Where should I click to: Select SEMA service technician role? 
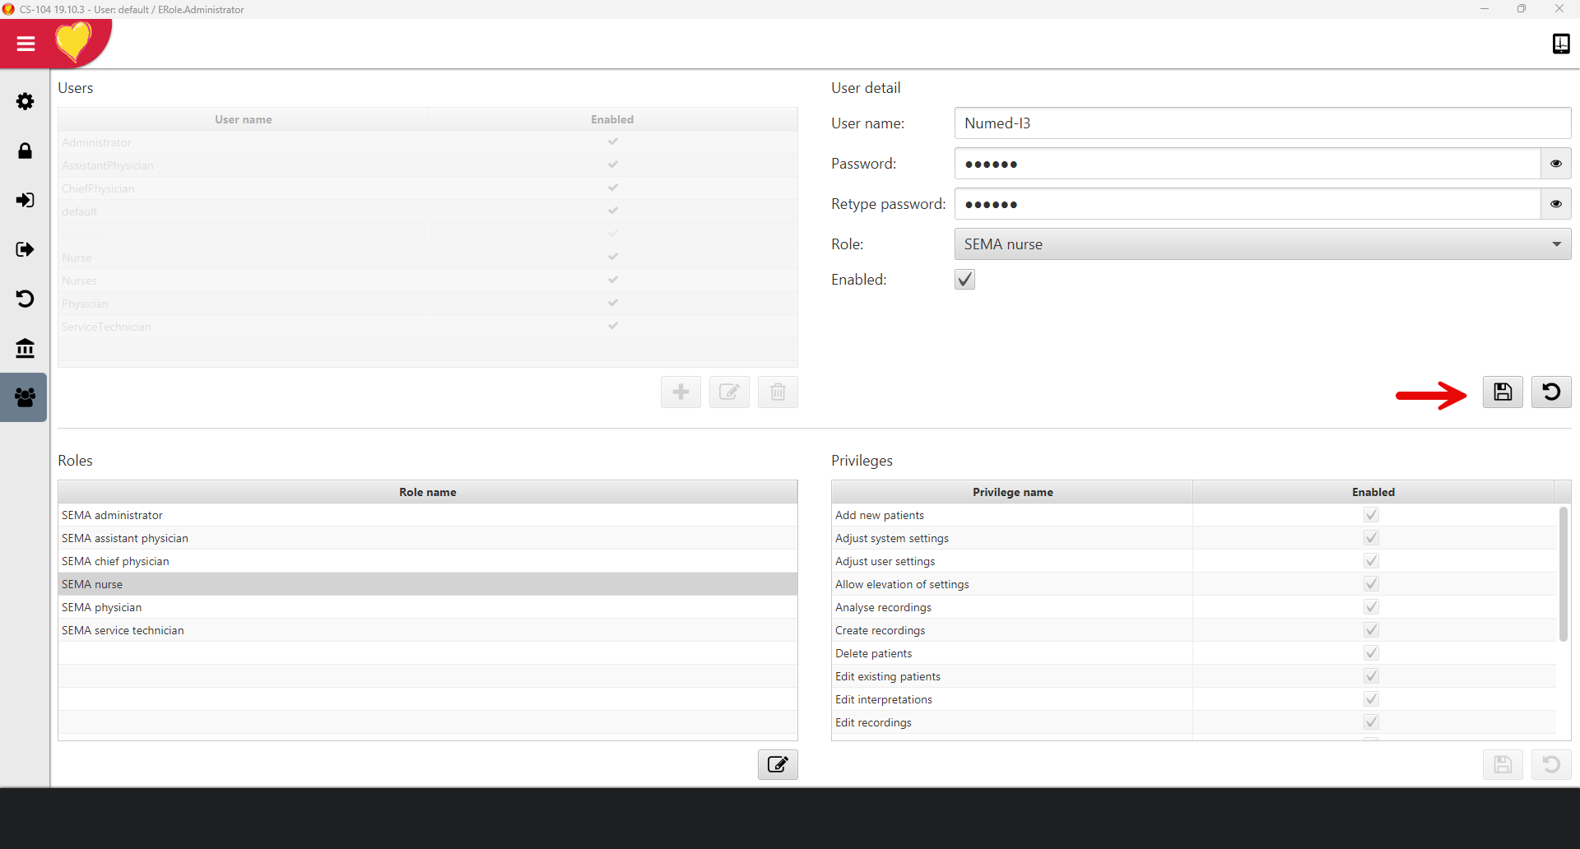[x=123, y=630]
